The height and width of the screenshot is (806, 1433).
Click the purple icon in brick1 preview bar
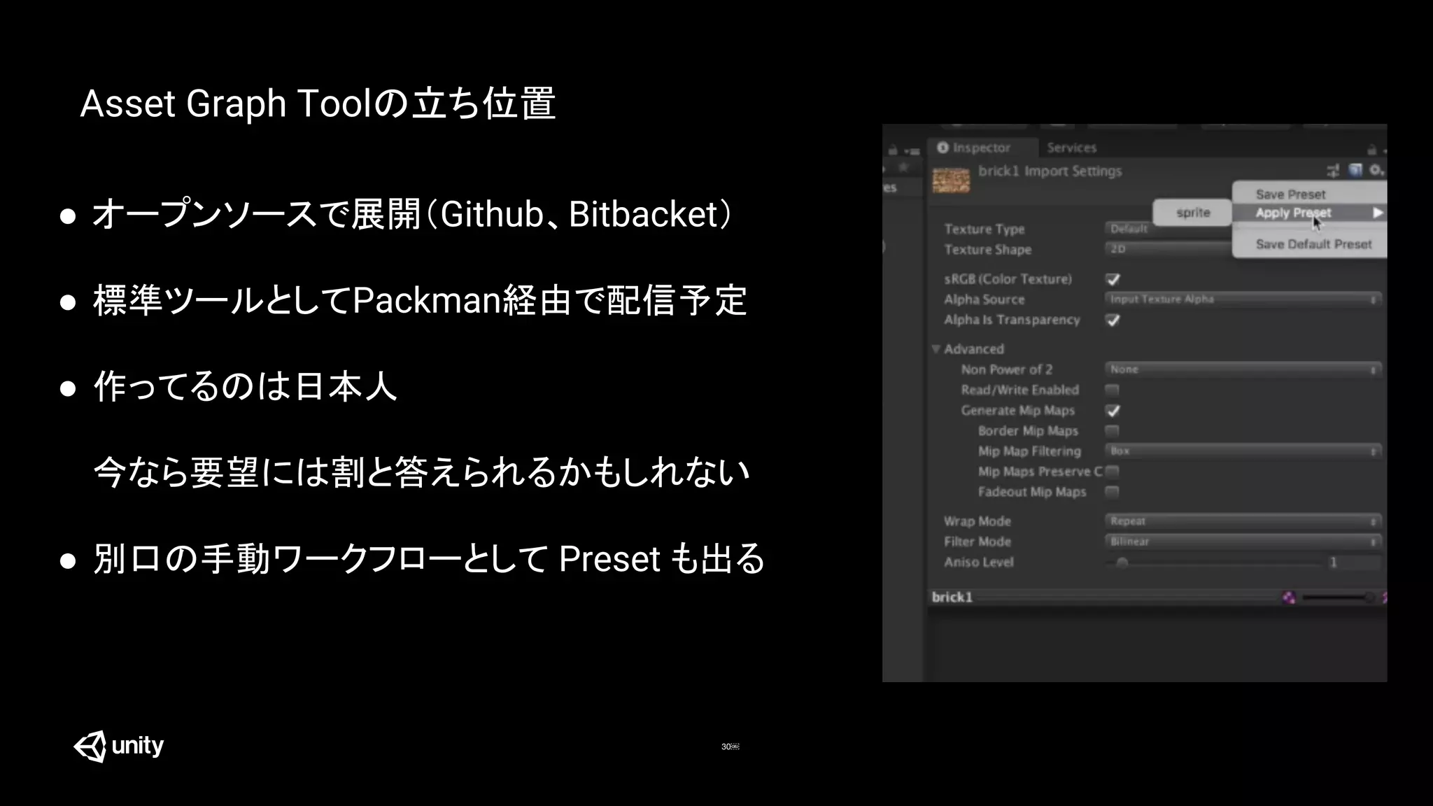(x=1289, y=597)
